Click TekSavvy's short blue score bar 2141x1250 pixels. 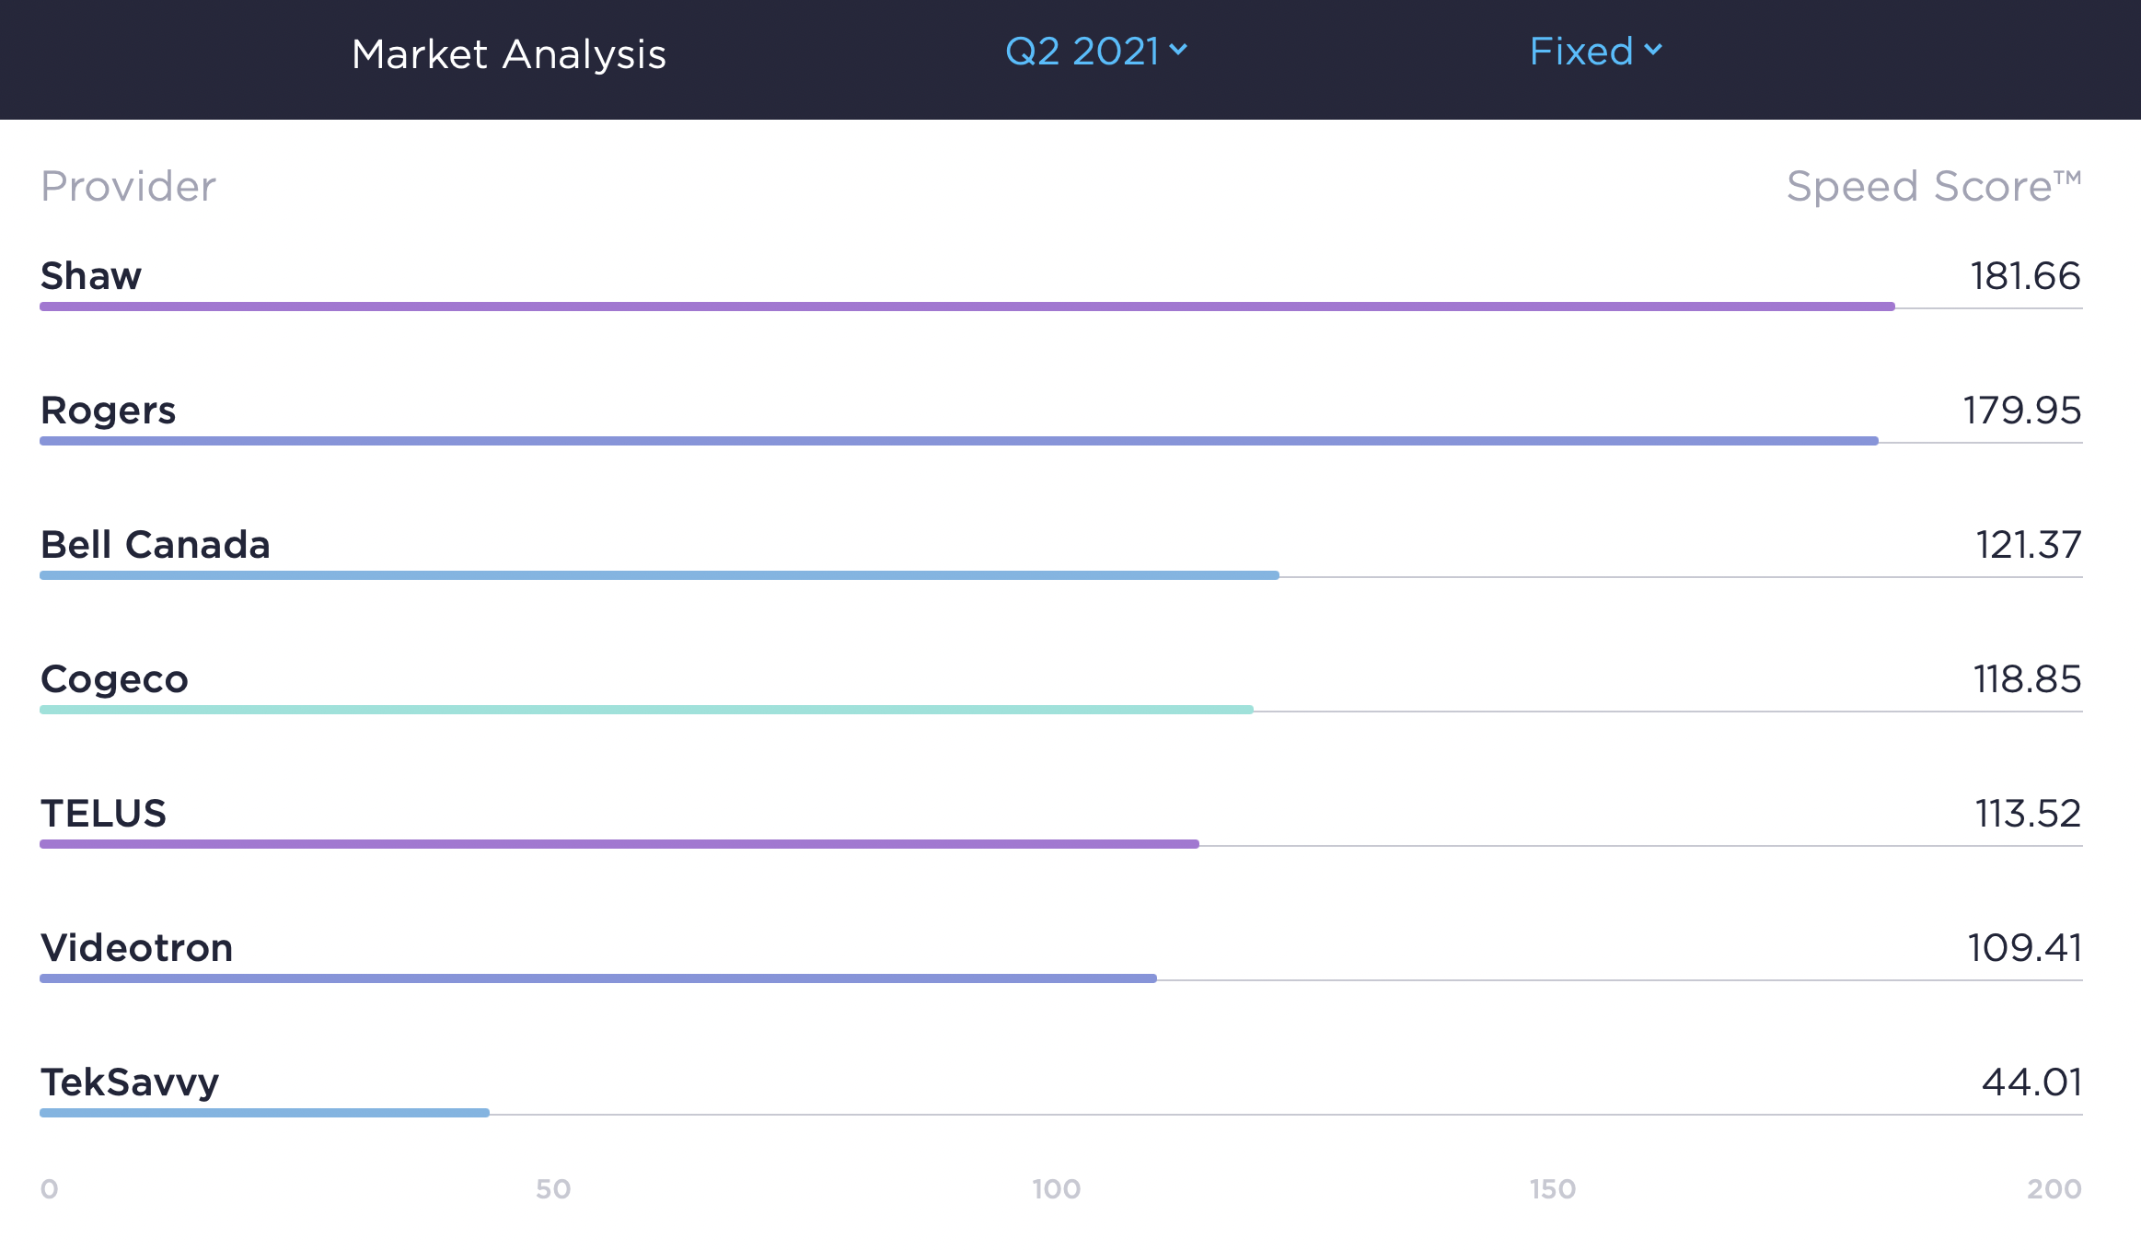(x=264, y=1113)
